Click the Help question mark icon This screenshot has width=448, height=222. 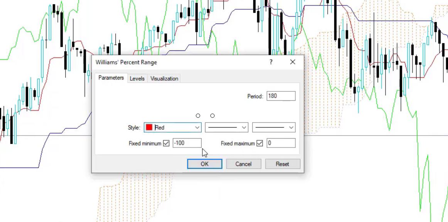pos(271,62)
